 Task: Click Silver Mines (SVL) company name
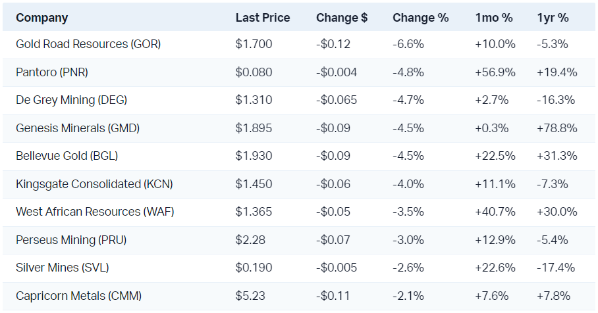(x=63, y=268)
